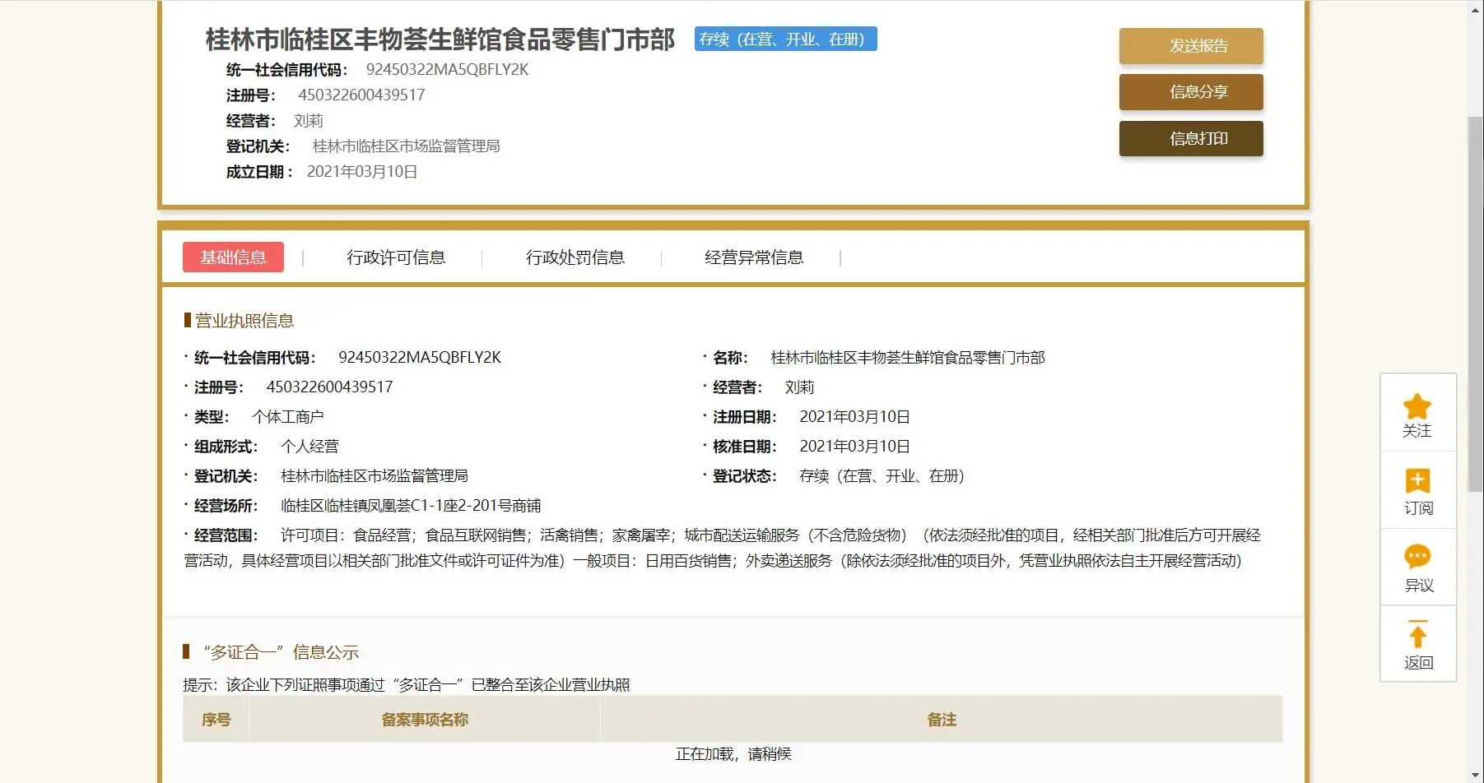Click the 返回 up-arrow icon
Screen dimensions: 1484x783
[1417, 634]
